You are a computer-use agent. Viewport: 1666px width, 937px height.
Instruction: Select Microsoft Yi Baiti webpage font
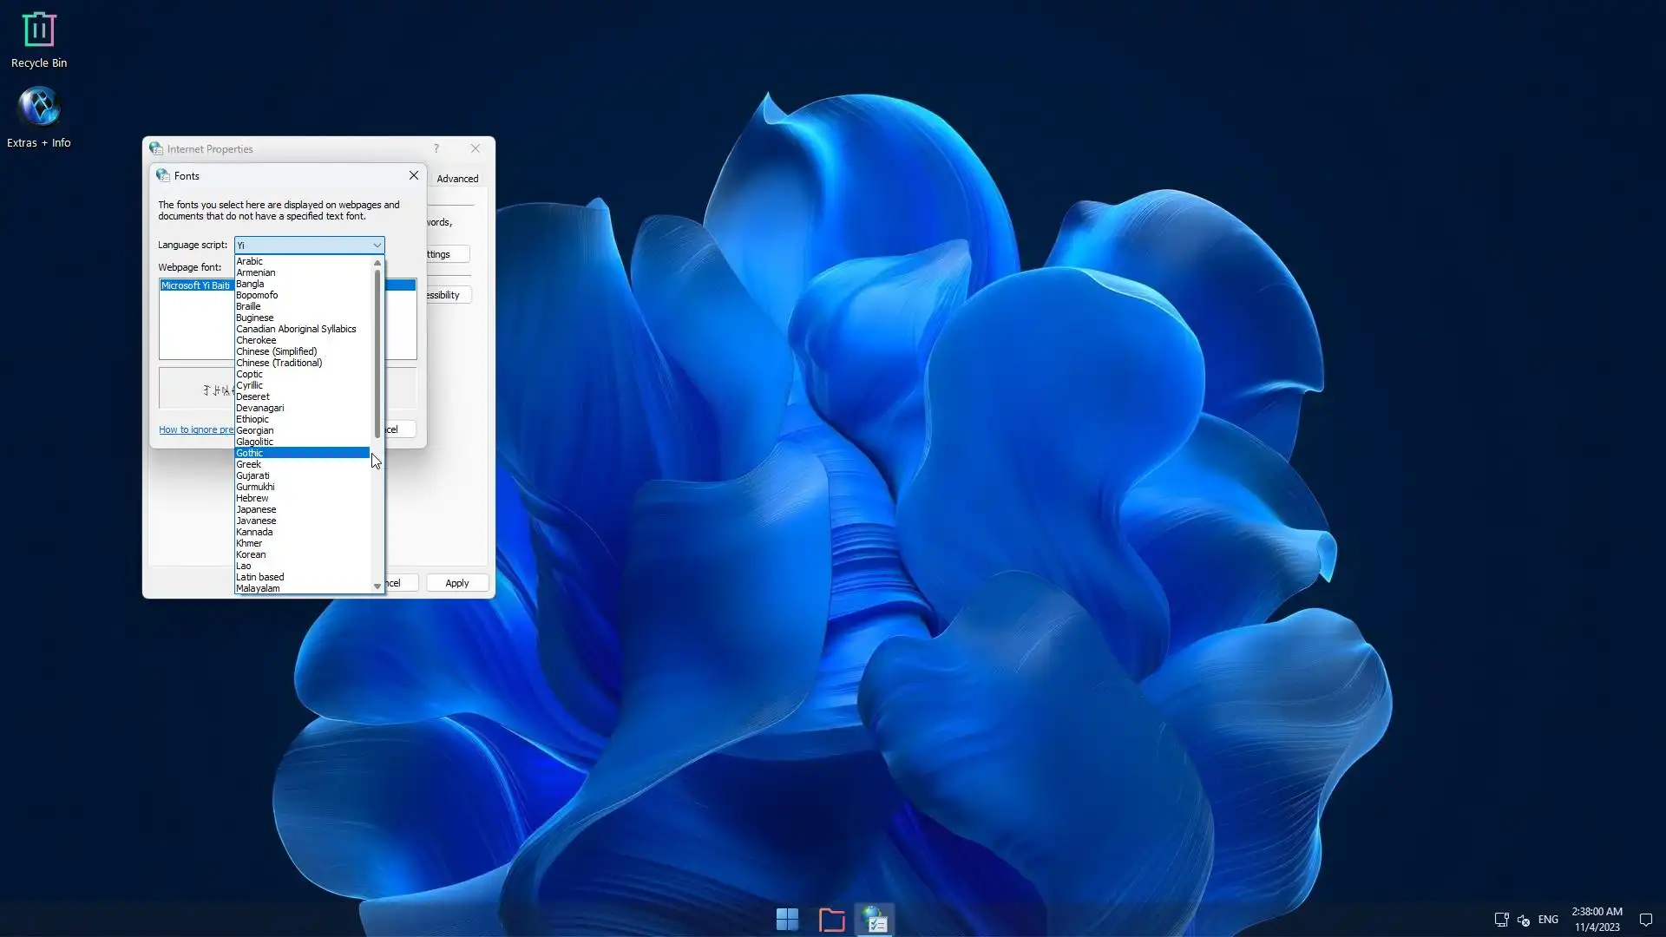(x=196, y=285)
